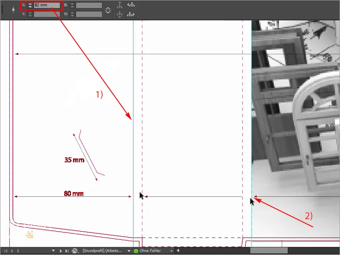Image resolution: width=340 pixels, height=255 pixels.
Task: Click the Y position input field
Action: (x=47, y=14)
